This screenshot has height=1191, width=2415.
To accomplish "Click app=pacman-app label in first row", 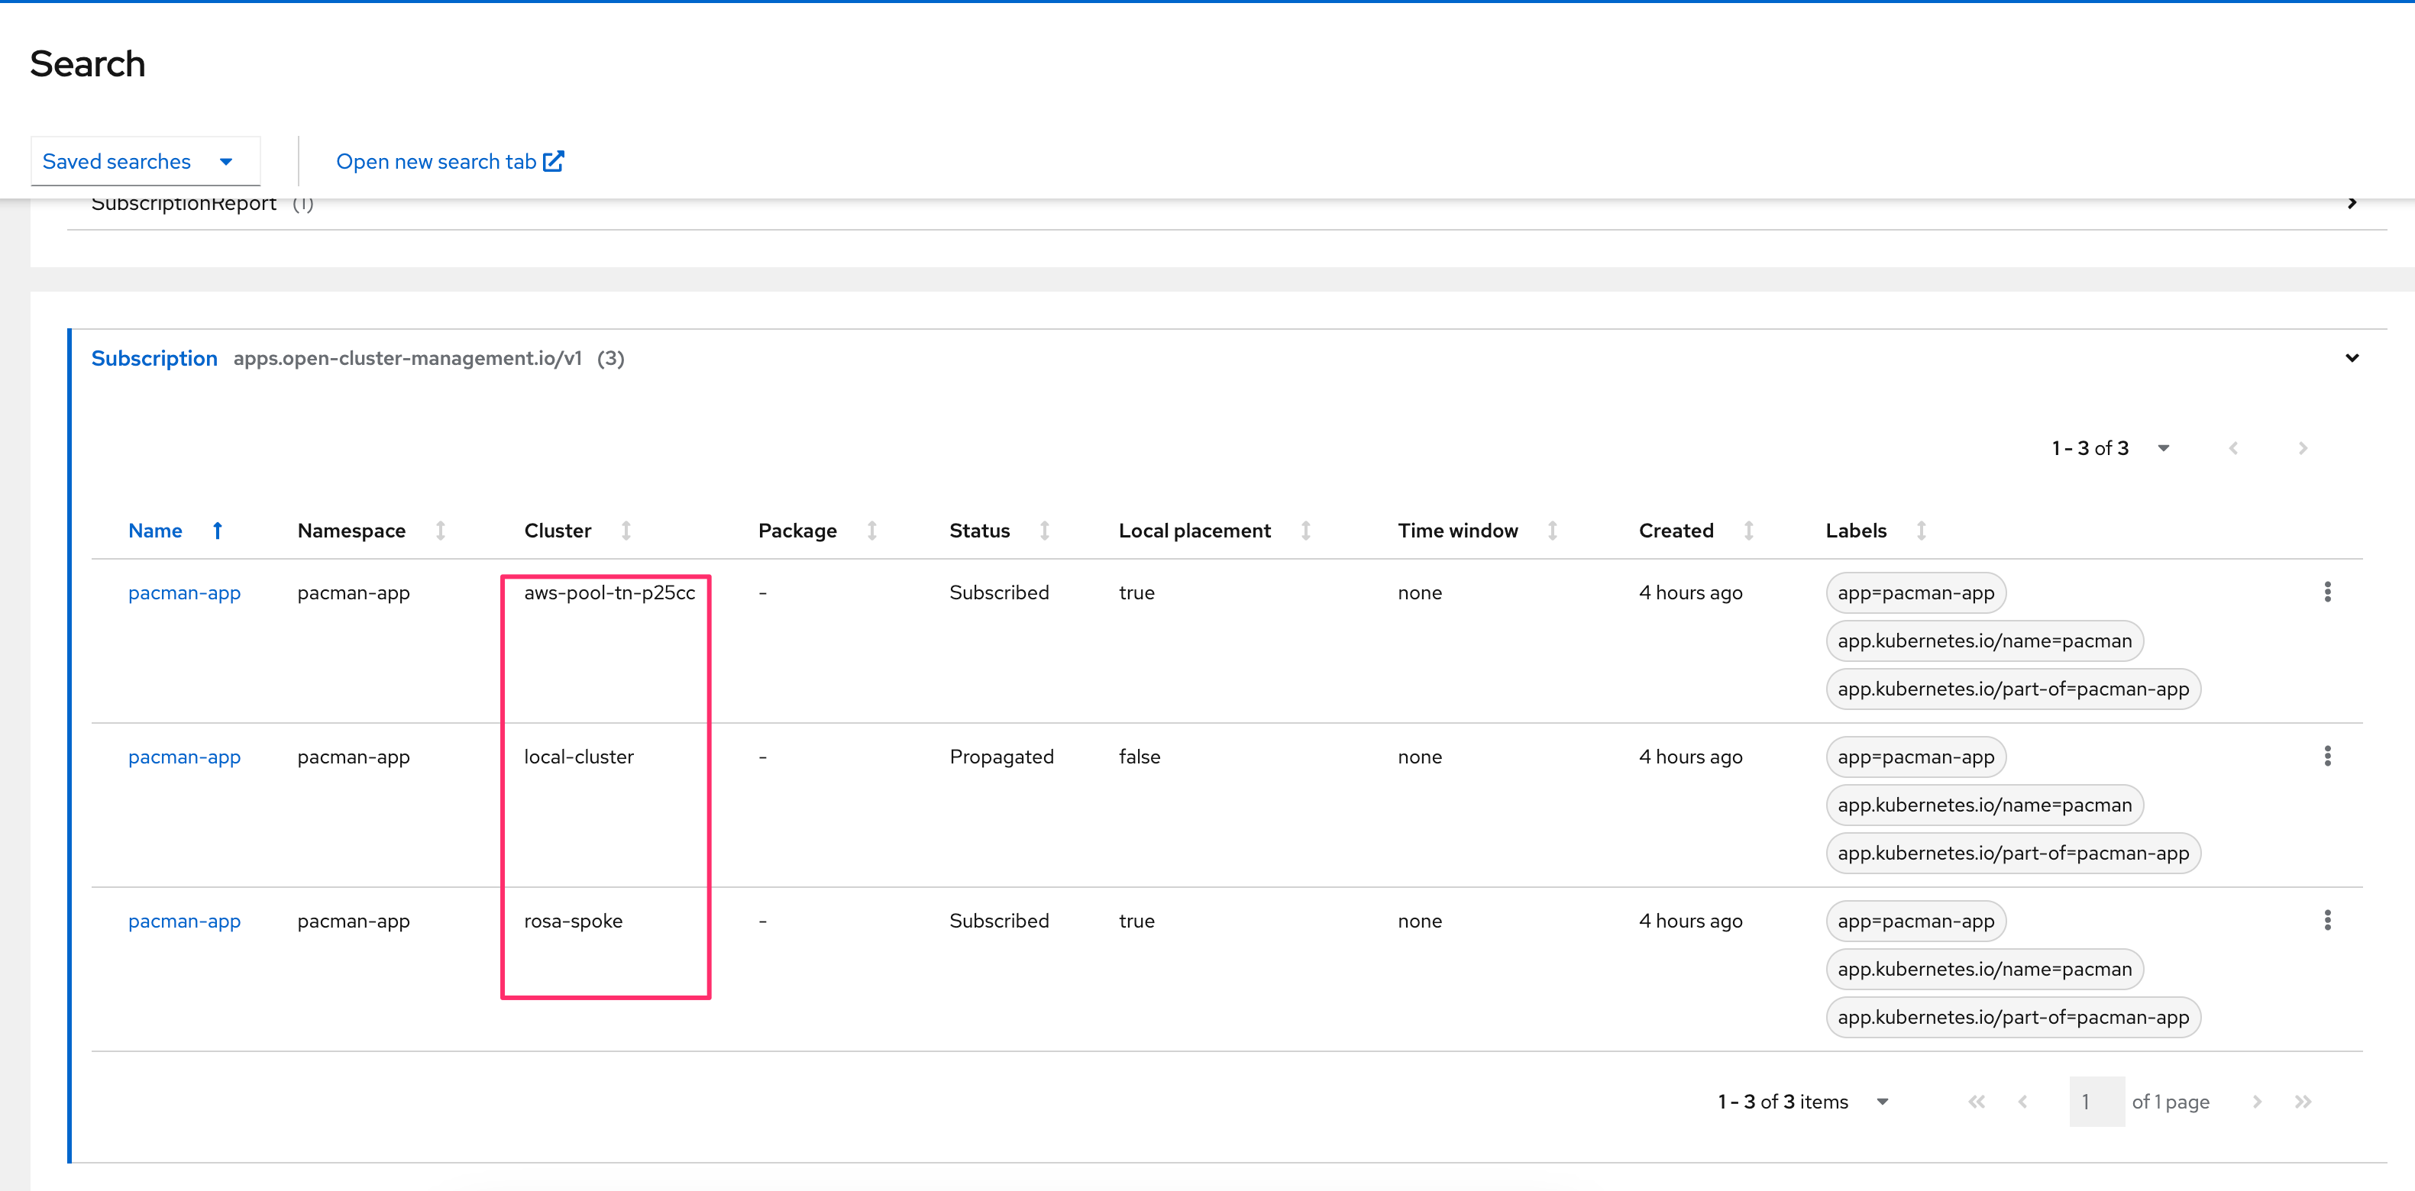I will tap(1916, 592).
